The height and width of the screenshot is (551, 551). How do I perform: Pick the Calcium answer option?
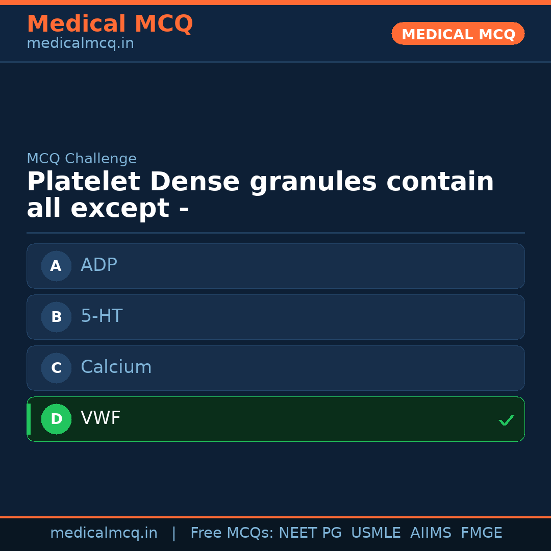tap(275, 368)
